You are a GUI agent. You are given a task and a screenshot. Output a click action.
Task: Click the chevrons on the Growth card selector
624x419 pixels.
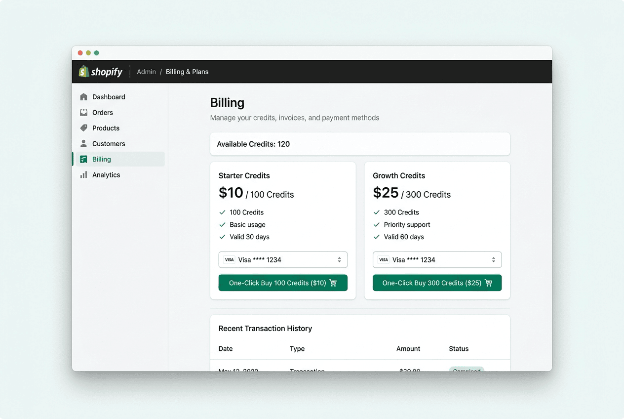pos(493,259)
